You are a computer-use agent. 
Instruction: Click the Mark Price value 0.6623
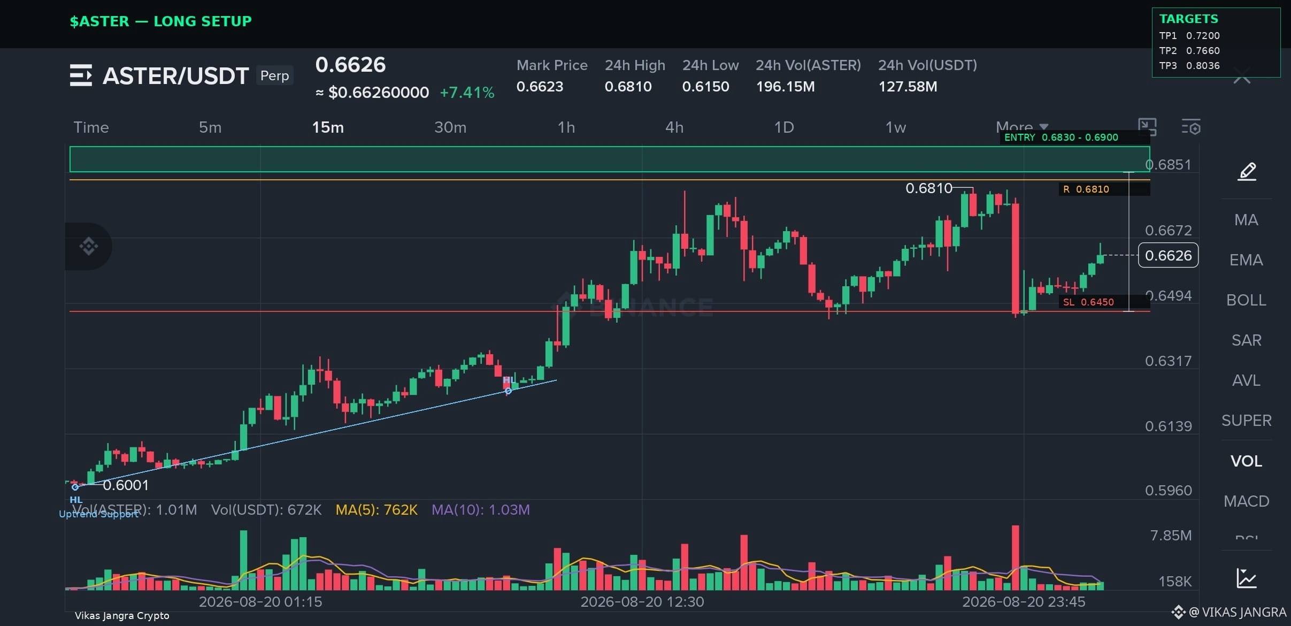pyautogui.click(x=540, y=87)
